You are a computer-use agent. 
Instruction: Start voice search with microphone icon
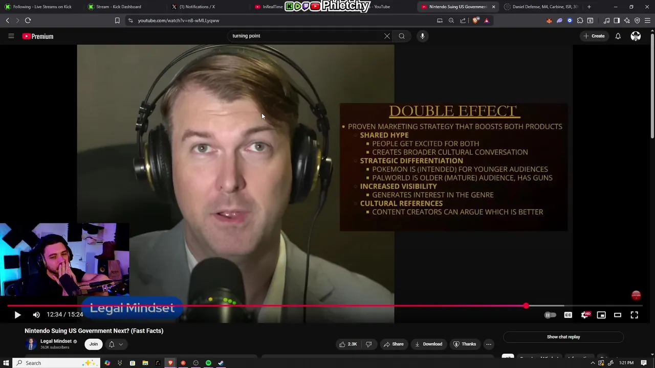tap(422, 36)
